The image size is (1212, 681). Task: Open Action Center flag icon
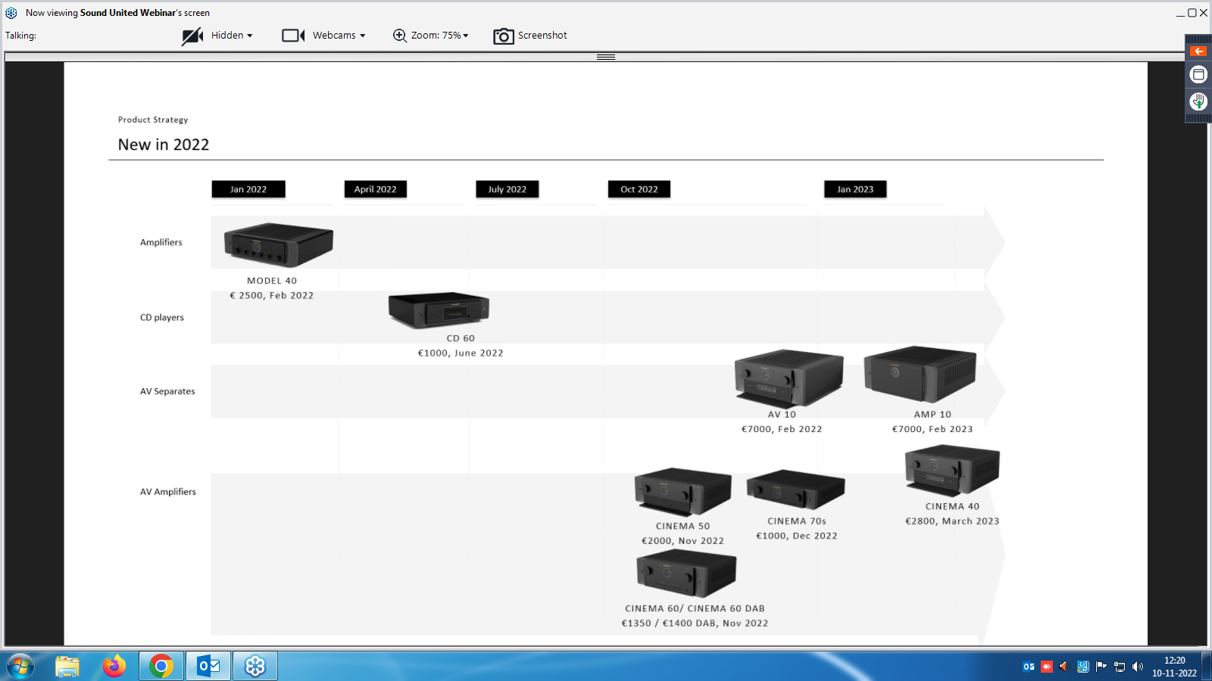(1101, 667)
